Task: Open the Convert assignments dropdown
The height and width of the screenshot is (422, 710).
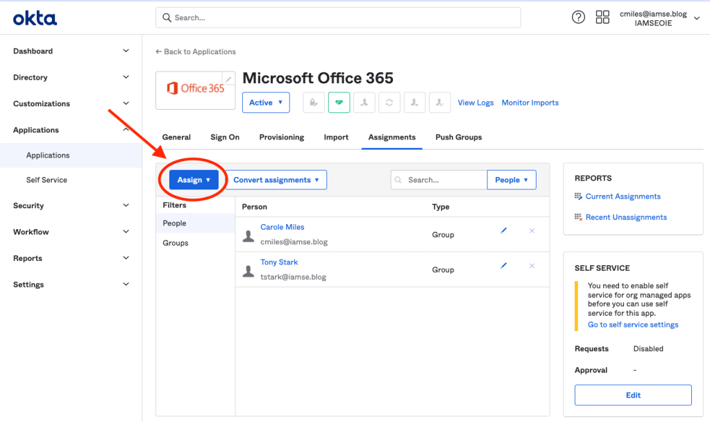Action: click(276, 180)
